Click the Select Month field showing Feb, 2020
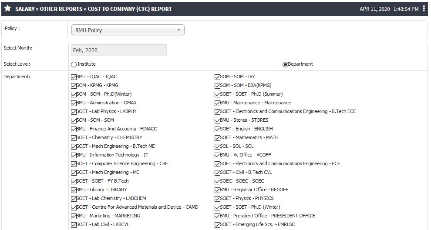The width and height of the screenshot is (431, 230). (119, 50)
